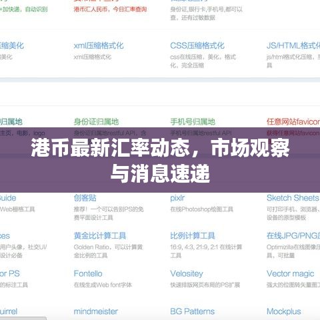Open the Fontello link
Image resolution: width=320 pixels, height=320 pixels.
point(88,273)
